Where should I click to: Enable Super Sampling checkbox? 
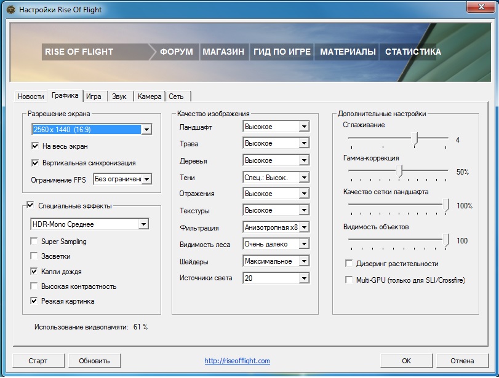[34, 242]
